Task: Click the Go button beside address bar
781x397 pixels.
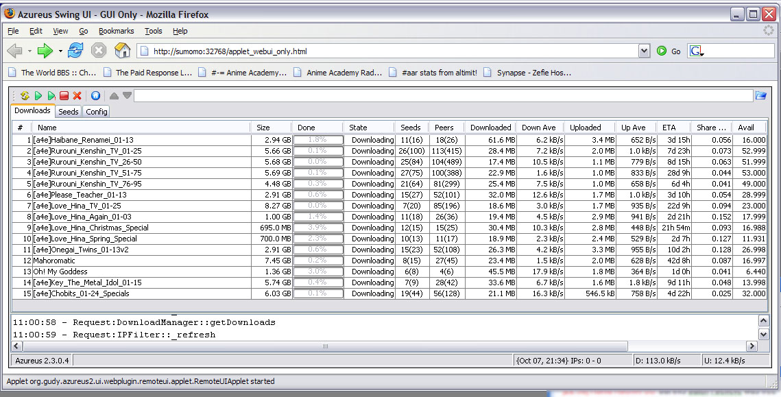Action: [669, 51]
